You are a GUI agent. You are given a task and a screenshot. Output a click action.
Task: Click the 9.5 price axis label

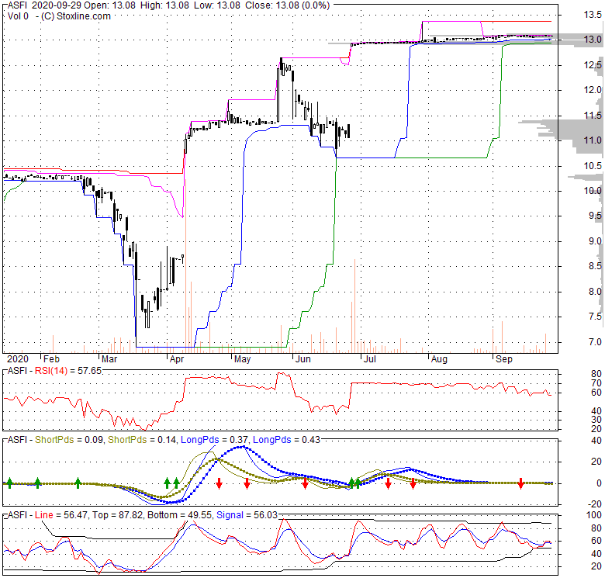tap(595, 216)
